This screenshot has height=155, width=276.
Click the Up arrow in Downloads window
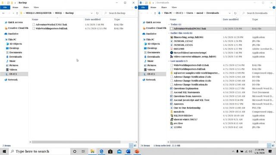[x=155, y=13]
